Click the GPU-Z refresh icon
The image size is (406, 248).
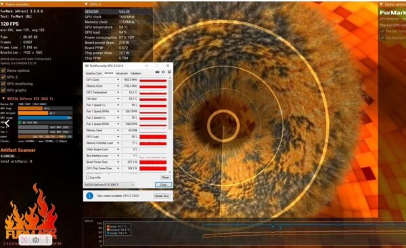point(163,72)
